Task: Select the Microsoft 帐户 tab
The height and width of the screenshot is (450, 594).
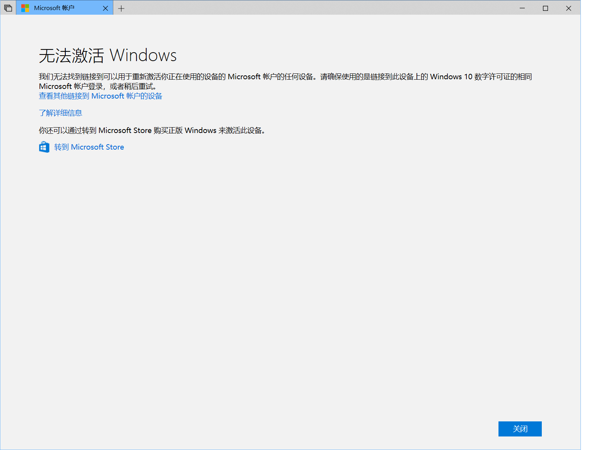Action: pyautogui.click(x=65, y=8)
